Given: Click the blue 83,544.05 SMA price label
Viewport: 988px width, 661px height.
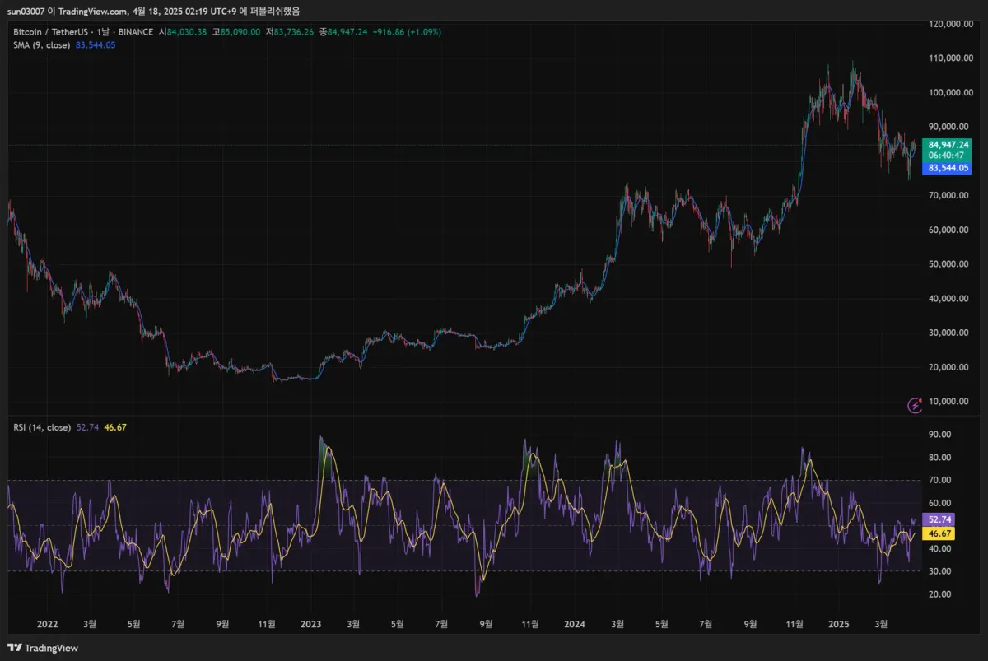Looking at the screenshot, I should tap(948, 168).
